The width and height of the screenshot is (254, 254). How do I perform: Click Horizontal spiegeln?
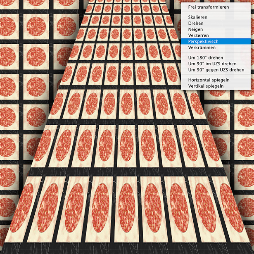[x=216, y=80]
